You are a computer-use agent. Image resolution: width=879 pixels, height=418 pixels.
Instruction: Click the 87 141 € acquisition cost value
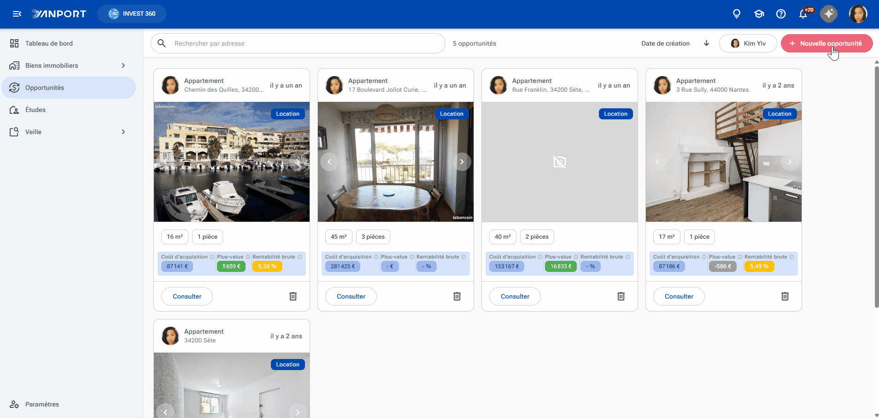(x=177, y=266)
